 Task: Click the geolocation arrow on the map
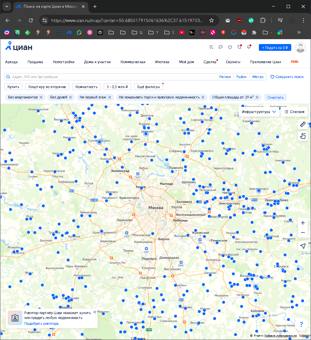point(303,246)
